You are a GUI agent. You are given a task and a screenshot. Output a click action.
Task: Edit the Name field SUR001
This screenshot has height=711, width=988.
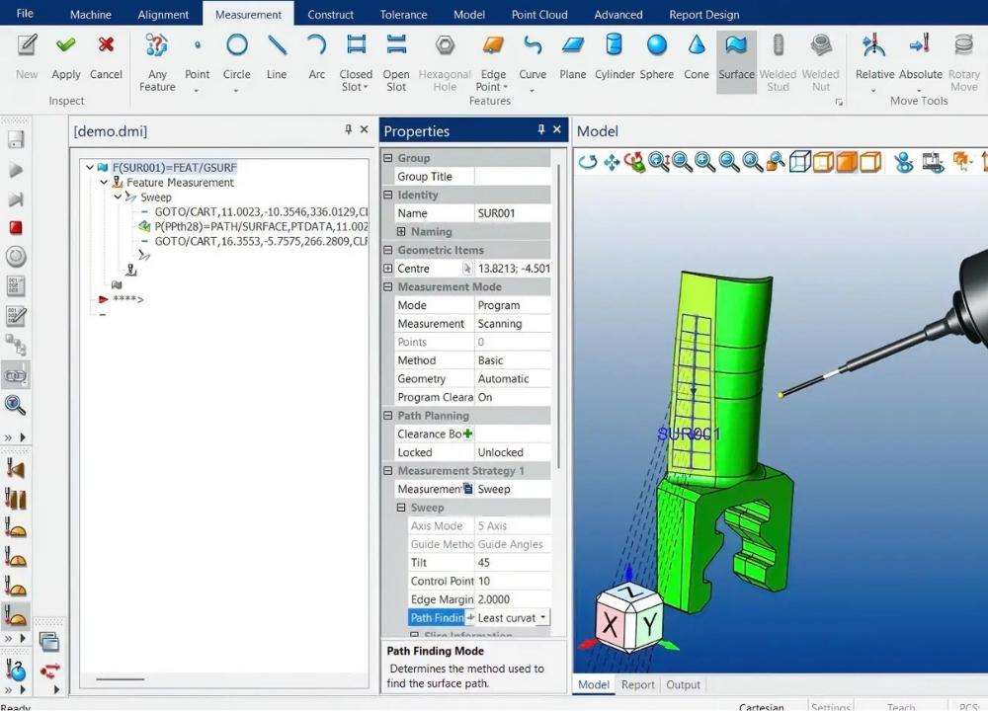(512, 213)
